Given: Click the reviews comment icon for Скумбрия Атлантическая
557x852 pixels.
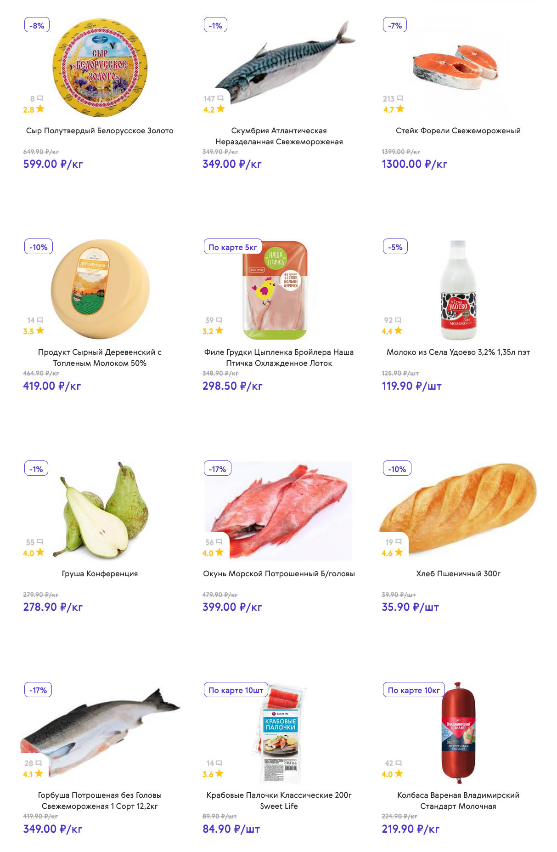Looking at the screenshot, I should click(220, 98).
